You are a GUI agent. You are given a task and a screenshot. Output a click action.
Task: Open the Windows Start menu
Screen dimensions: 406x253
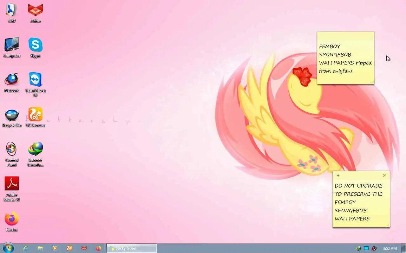coord(8,248)
